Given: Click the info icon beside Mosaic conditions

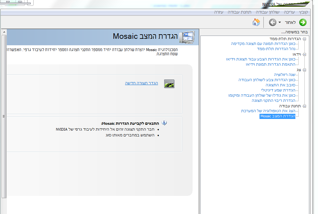Looking at the screenshot, I should [164, 123].
